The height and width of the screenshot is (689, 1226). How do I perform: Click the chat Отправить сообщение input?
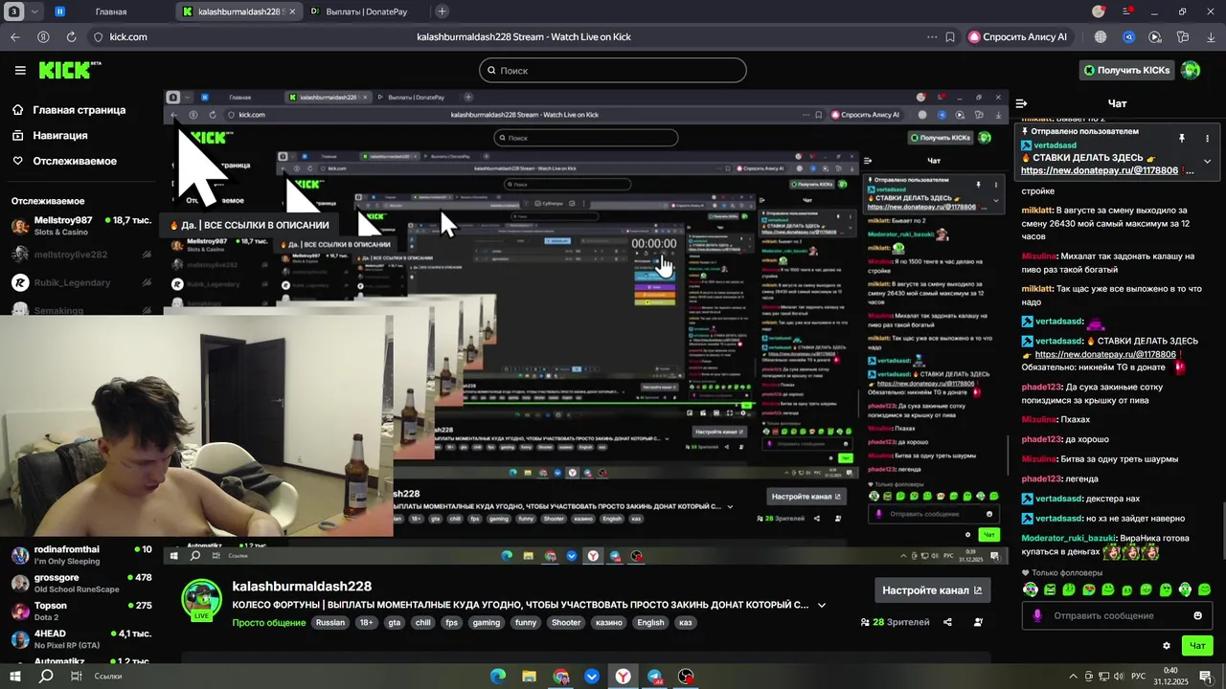coord(1116,615)
